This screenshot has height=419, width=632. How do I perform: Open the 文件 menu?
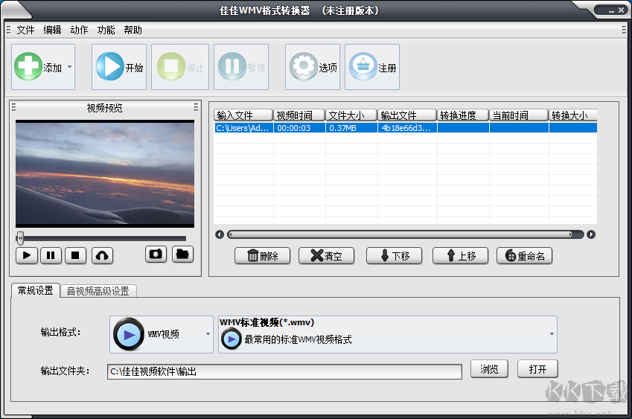[x=25, y=30]
